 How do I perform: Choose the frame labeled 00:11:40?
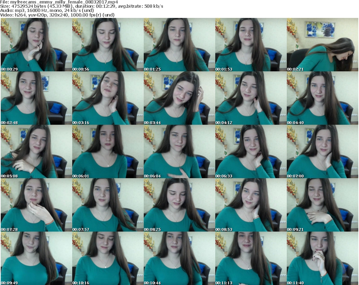[x=323, y=258]
